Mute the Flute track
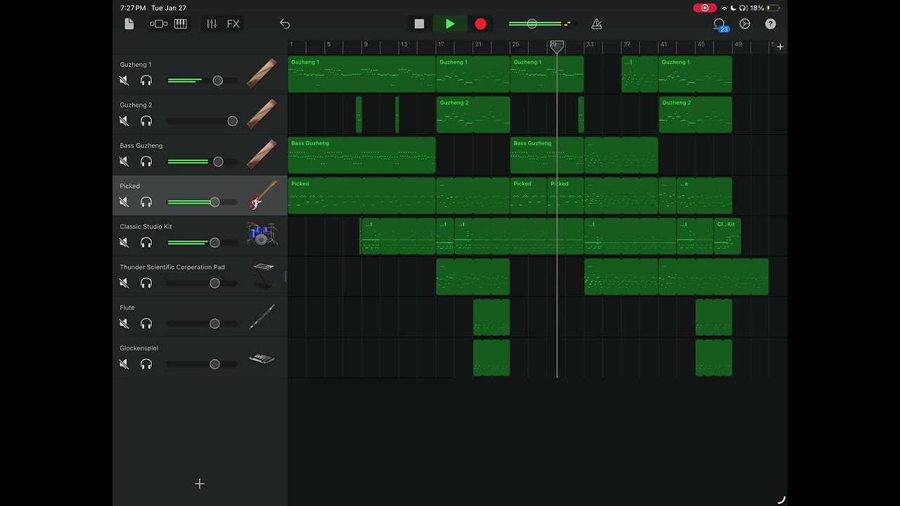Image resolution: width=900 pixels, height=506 pixels. (124, 324)
